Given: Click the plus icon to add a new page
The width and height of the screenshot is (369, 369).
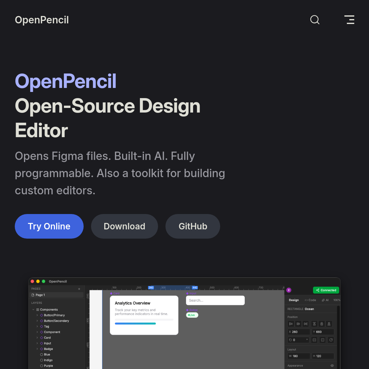Looking at the screenshot, I should pyautogui.click(x=79, y=289).
